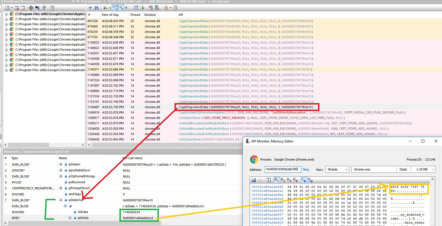The height and width of the screenshot is (226, 442).
Task: Save memory with the floppy disk icon
Action: point(254,180)
